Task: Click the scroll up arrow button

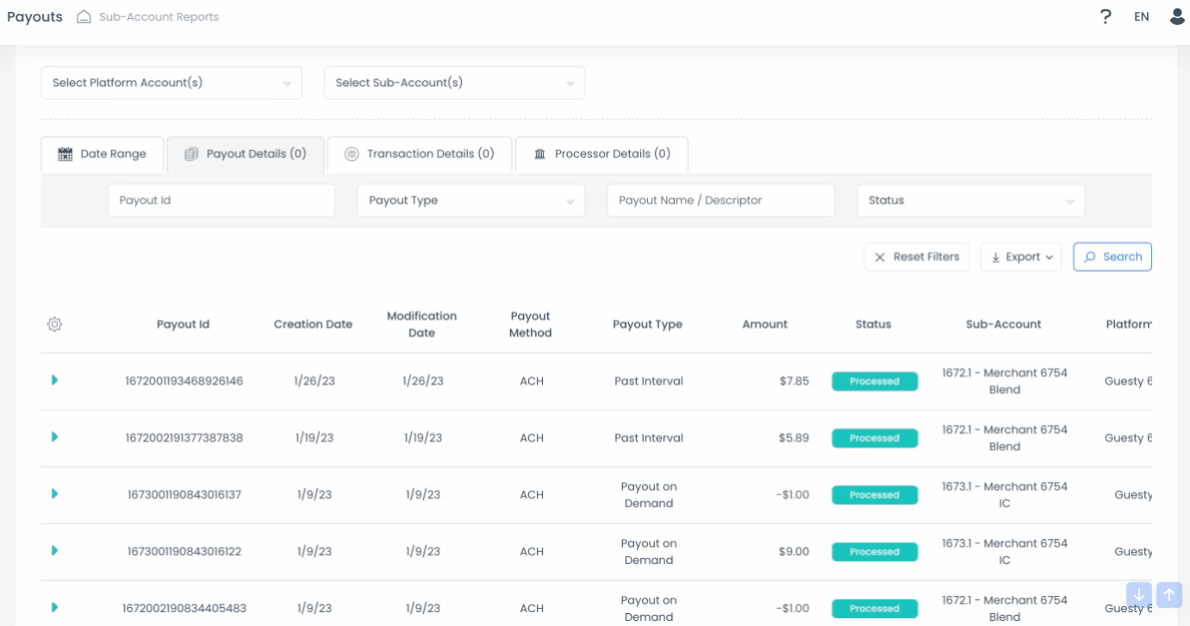Action: (1169, 595)
